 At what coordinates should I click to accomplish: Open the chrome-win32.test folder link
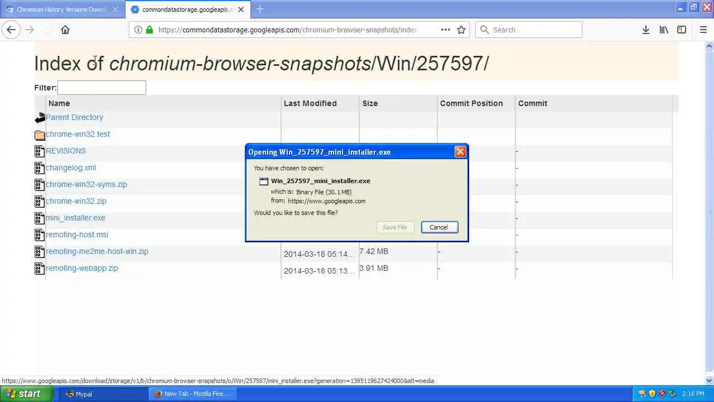click(78, 134)
